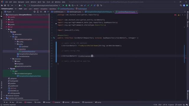Open file or project folder icon
This screenshot has width=189, height=106.
(2, 5)
